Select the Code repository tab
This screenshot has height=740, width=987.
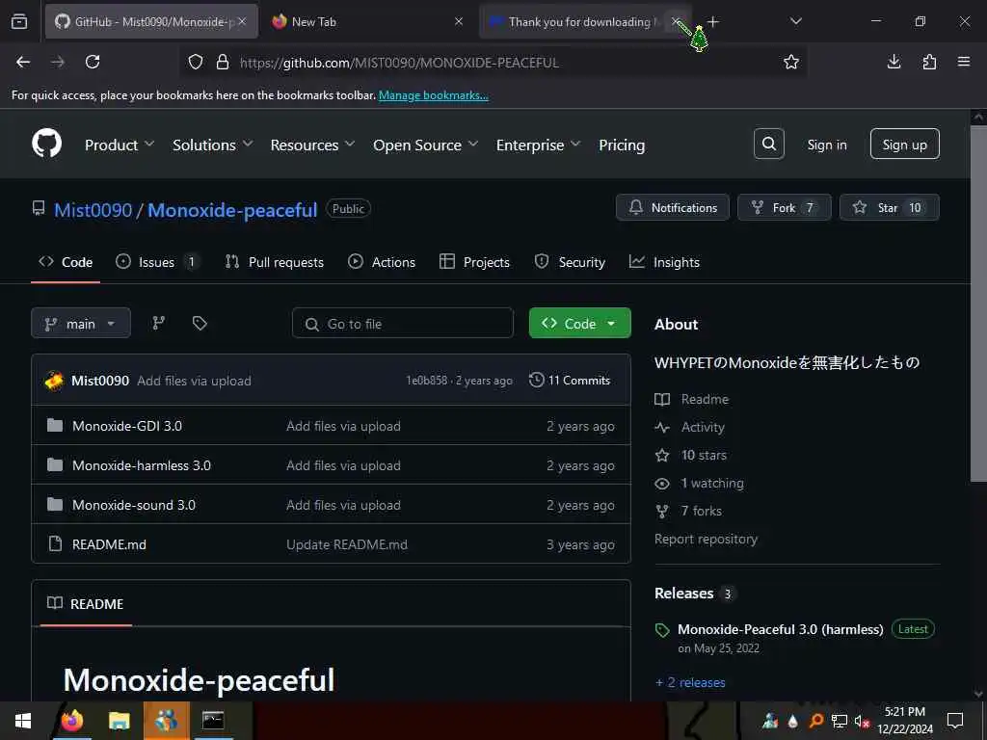click(66, 262)
